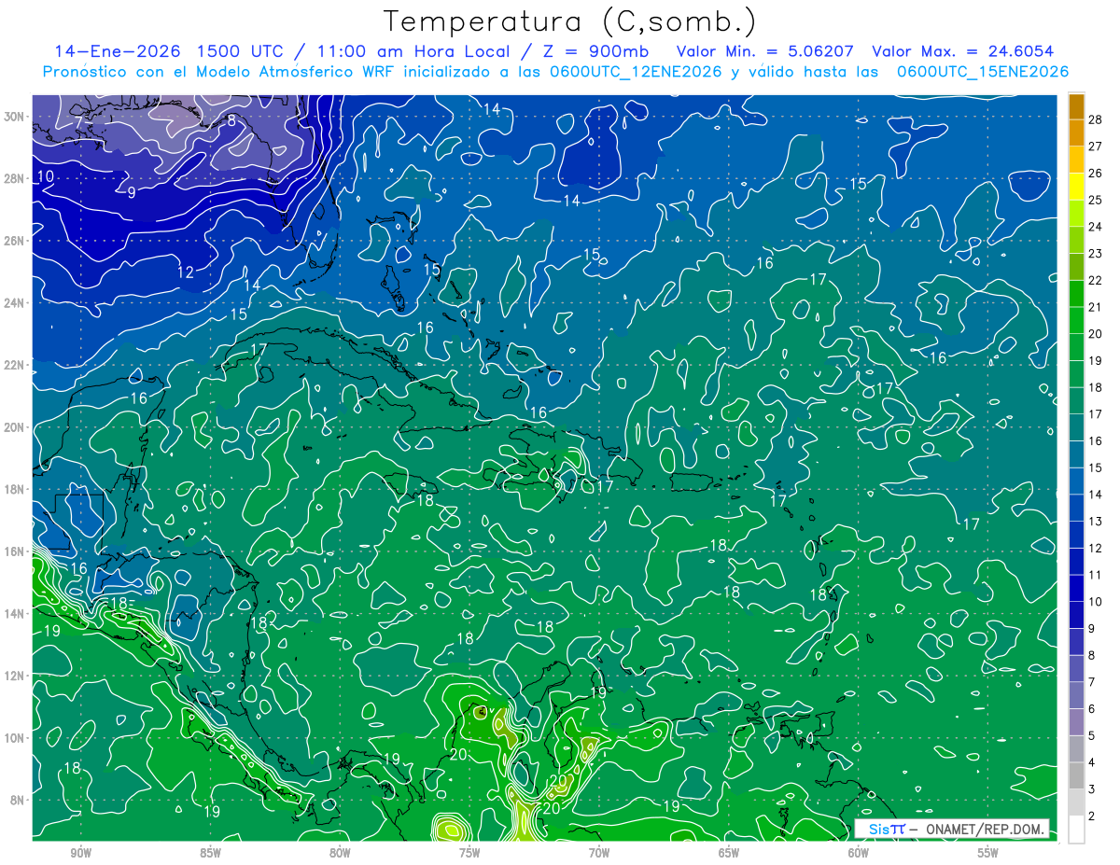Viewport: 1120px width, 865px height.
Task: Click the colorbar legend value '25'
Action: pyautogui.click(x=1096, y=199)
